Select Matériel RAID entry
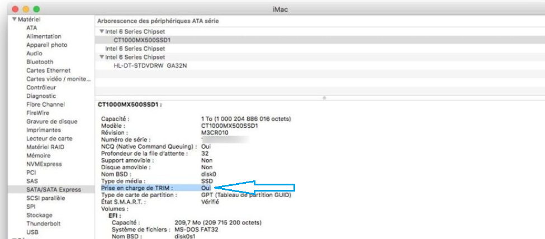Image resolution: width=545 pixels, height=239 pixels. 45,147
